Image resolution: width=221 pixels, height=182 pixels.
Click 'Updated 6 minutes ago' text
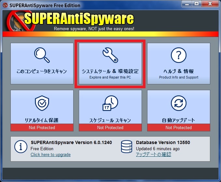click(158, 149)
